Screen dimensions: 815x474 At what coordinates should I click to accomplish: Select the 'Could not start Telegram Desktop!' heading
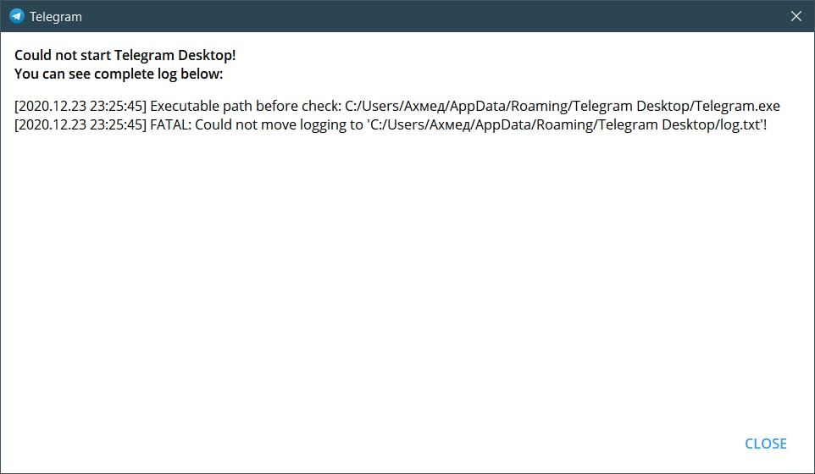tap(125, 55)
